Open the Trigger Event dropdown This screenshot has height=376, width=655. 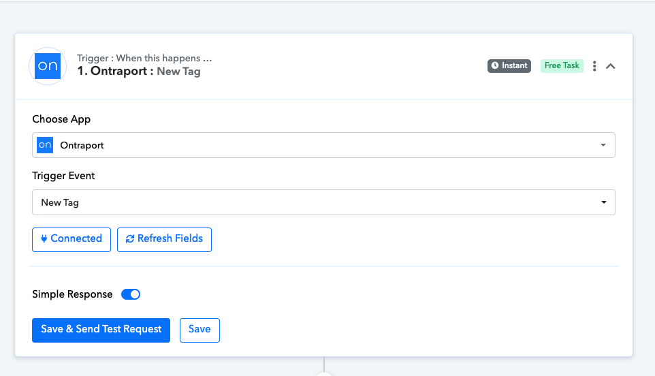tap(323, 202)
